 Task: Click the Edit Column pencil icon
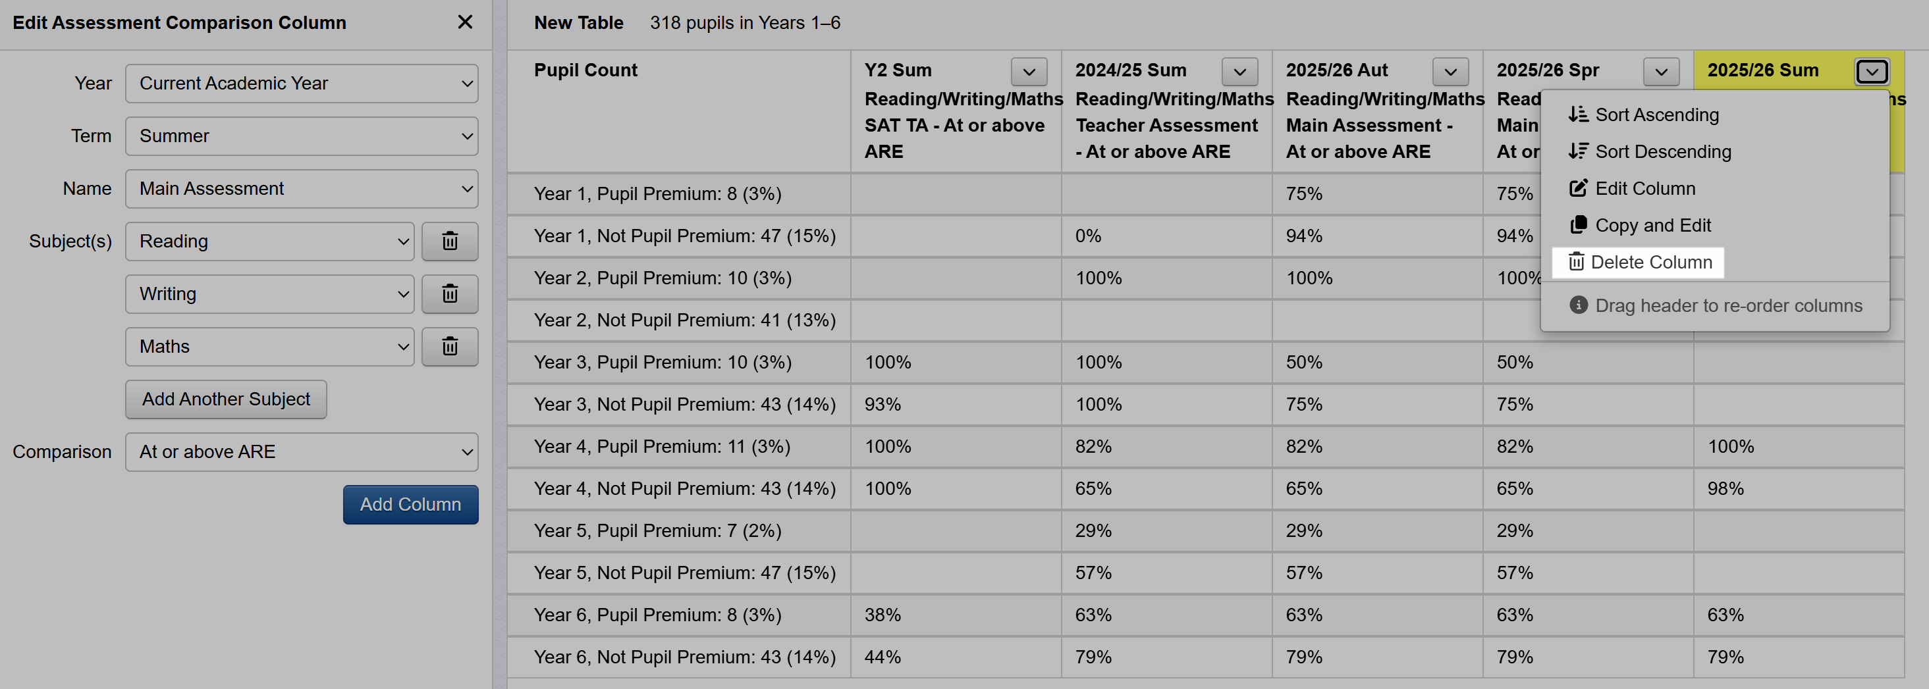pyautogui.click(x=1578, y=188)
